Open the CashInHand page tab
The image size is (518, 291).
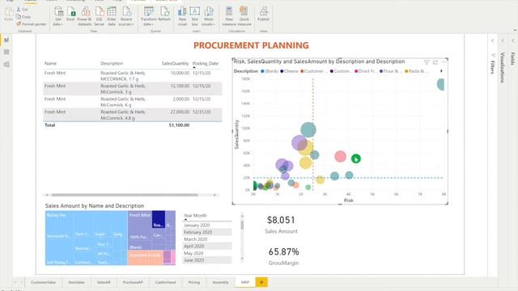pos(165,282)
